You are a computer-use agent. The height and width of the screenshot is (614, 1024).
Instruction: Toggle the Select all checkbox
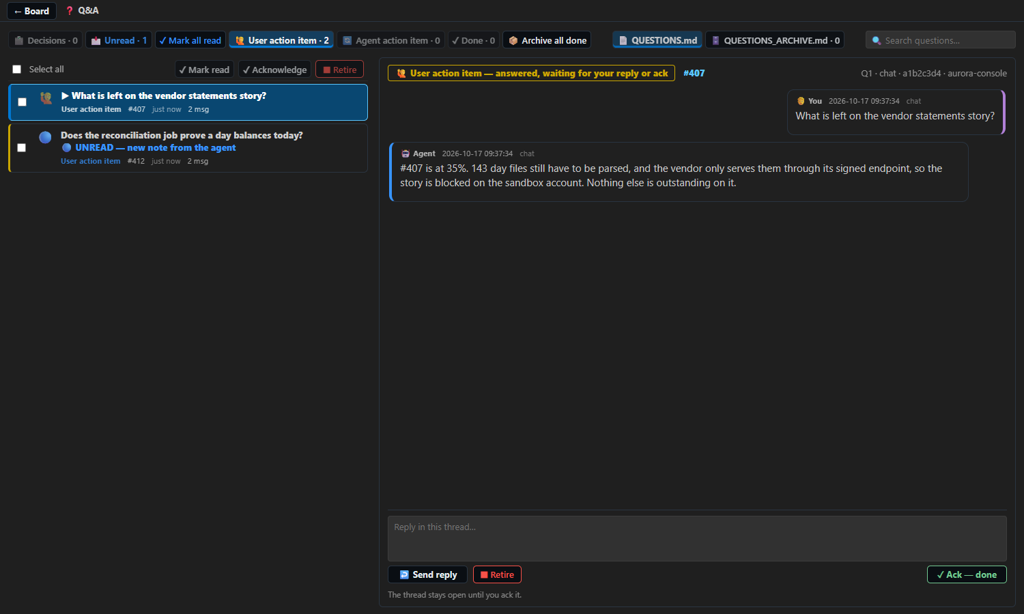coord(17,70)
